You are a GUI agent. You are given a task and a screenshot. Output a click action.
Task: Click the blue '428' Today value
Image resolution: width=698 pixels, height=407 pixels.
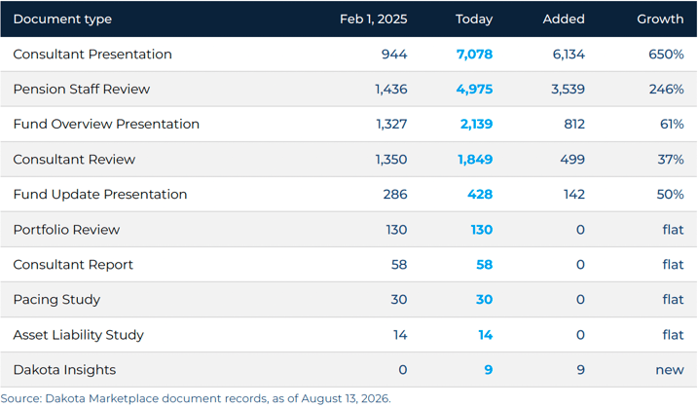480,194
